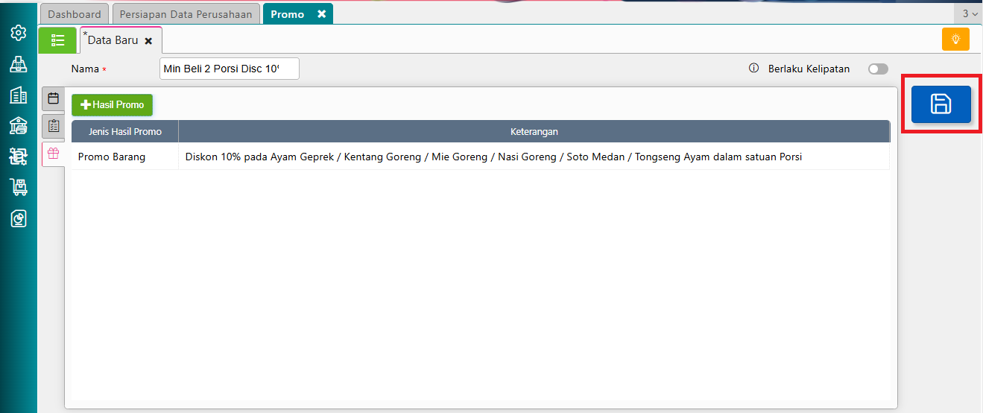The width and height of the screenshot is (983, 413).
Task: Close the Data Baru tab
Action: pos(148,41)
